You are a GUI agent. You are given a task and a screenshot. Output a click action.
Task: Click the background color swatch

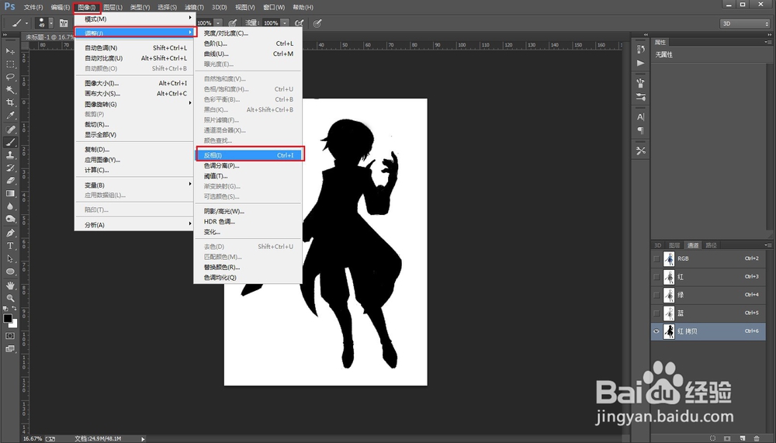pyautogui.click(x=14, y=324)
